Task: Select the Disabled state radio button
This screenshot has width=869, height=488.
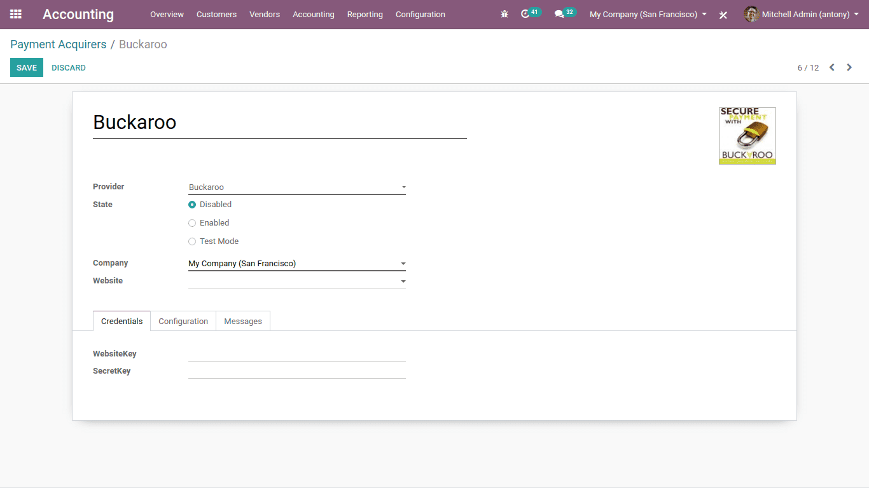Action: coord(192,205)
